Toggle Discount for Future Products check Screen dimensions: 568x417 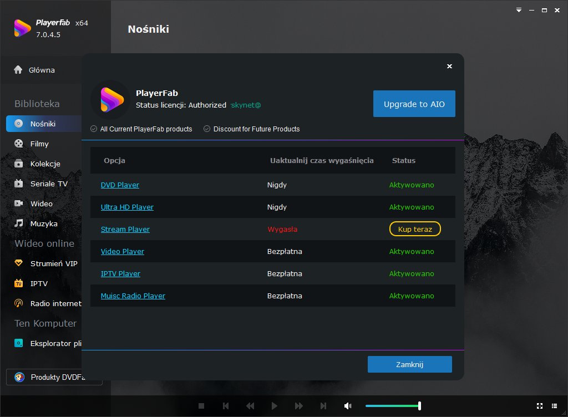207,129
